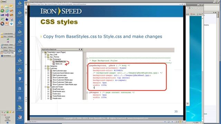221x124 pixels.
Task: Select Styles.css in the tree
Action: click(59, 64)
